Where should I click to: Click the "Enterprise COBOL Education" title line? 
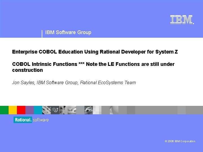click(95, 52)
